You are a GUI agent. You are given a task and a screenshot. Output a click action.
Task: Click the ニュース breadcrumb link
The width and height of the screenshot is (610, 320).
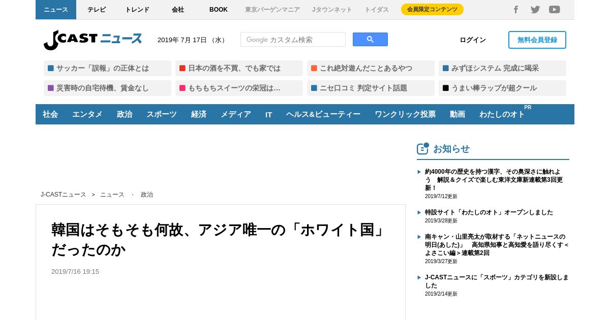click(112, 195)
